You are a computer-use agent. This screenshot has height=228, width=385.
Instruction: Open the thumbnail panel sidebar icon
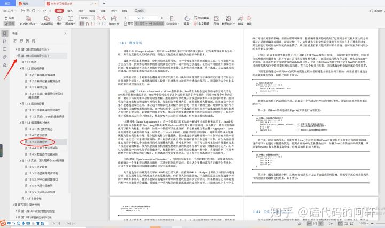tap(5, 42)
